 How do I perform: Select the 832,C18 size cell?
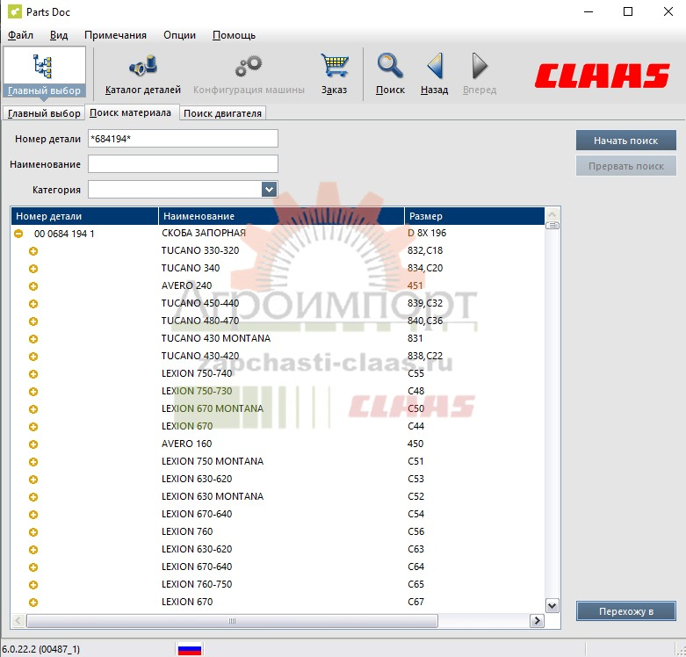pyautogui.click(x=425, y=250)
